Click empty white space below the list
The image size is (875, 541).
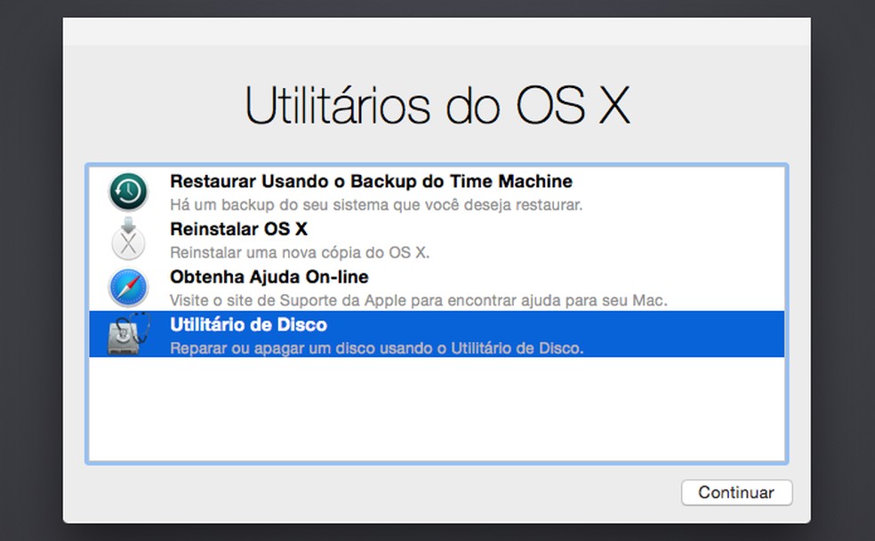click(x=436, y=409)
